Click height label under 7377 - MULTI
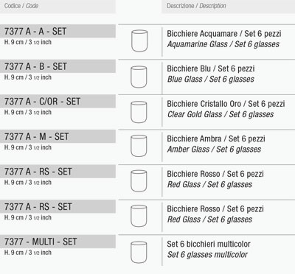This screenshot has height=274, width=295. (28, 253)
